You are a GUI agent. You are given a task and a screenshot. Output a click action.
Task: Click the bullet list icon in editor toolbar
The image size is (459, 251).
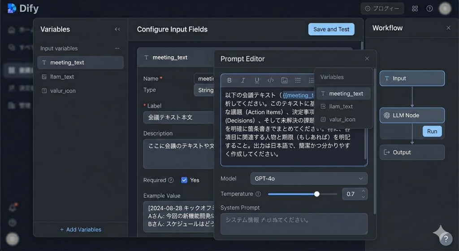[x=298, y=80]
